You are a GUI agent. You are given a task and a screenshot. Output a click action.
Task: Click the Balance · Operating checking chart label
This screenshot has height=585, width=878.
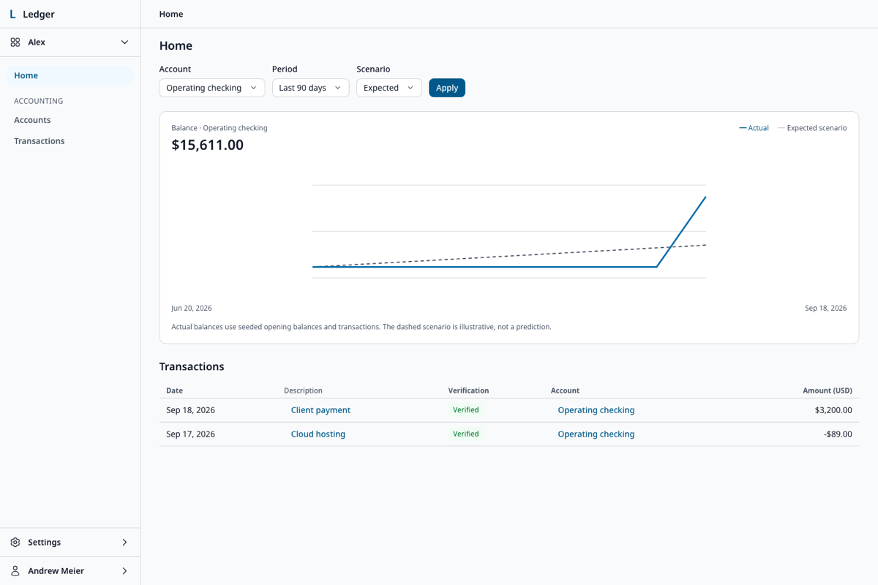pyautogui.click(x=219, y=128)
